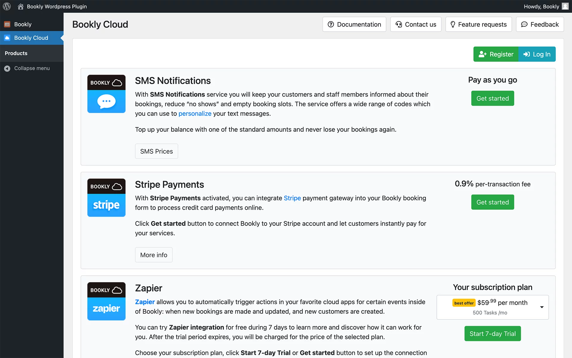This screenshot has width=572, height=358.
Task: Click the speech bubble icon in Feedback
Action: (524, 24)
